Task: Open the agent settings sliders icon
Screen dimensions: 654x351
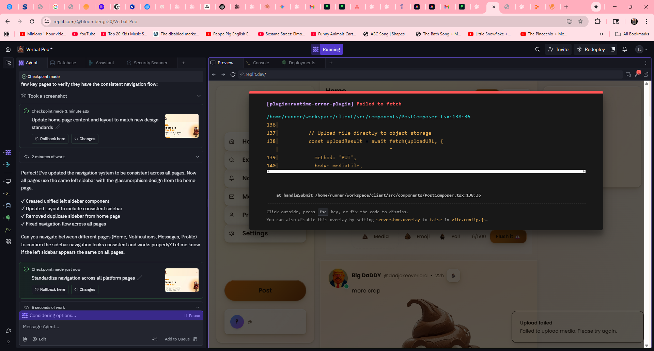Action: pos(155,339)
